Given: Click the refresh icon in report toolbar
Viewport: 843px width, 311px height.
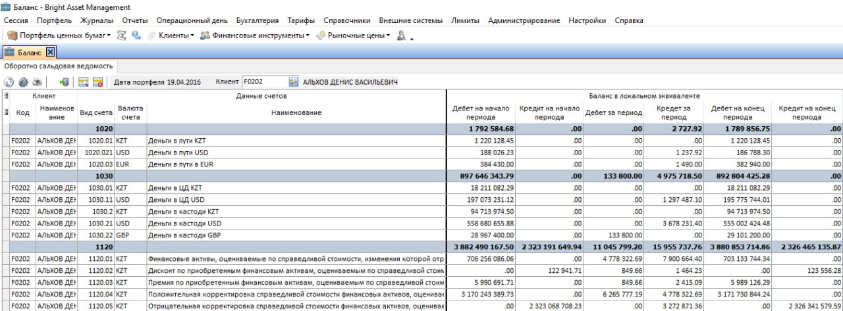Looking at the screenshot, I should 9,82.
